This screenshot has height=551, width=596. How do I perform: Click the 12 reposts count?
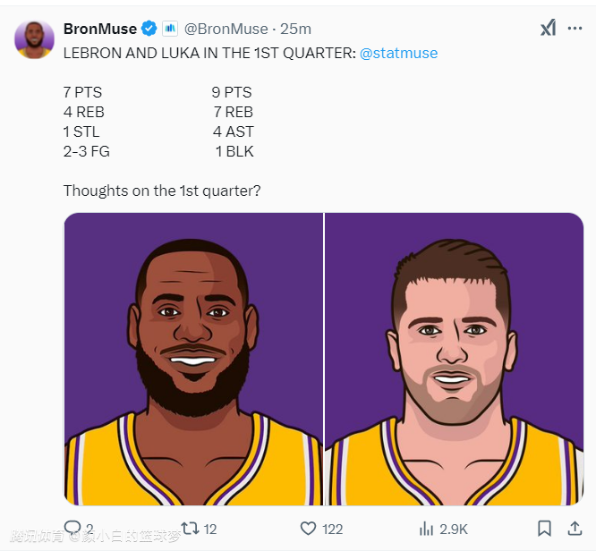[210, 529]
